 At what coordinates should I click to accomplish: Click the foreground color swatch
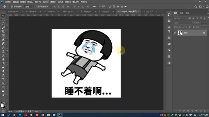2,106
